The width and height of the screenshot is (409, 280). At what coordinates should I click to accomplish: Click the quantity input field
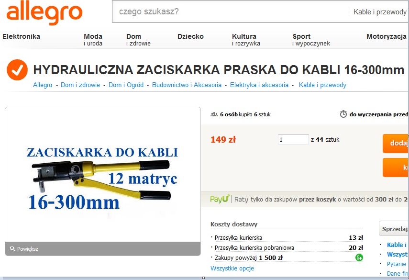(x=293, y=139)
